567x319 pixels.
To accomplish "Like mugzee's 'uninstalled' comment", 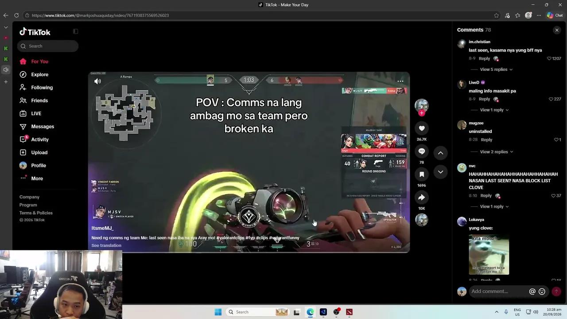I will pyautogui.click(x=556, y=140).
